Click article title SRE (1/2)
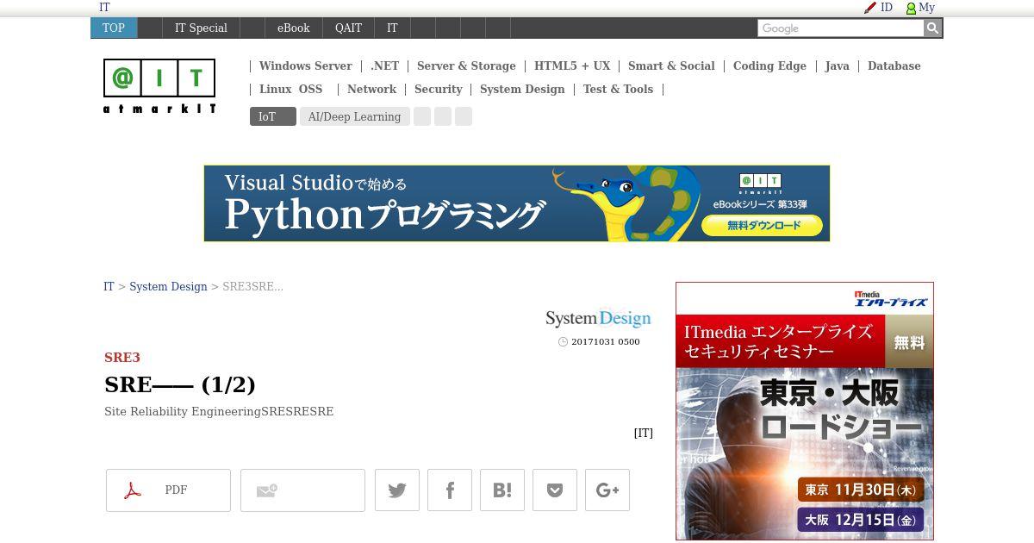The width and height of the screenshot is (1034, 543). pos(180,384)
